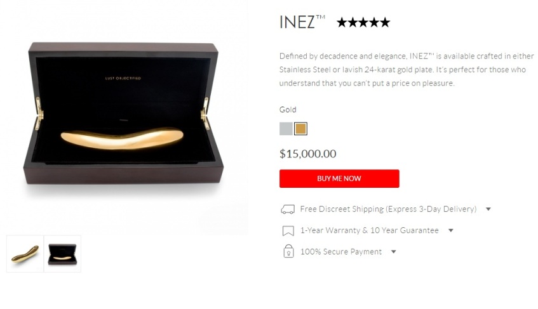The image size is (538, 309).
Task: Show the boxed product thumbnail
Action: [x=62, y=254]
